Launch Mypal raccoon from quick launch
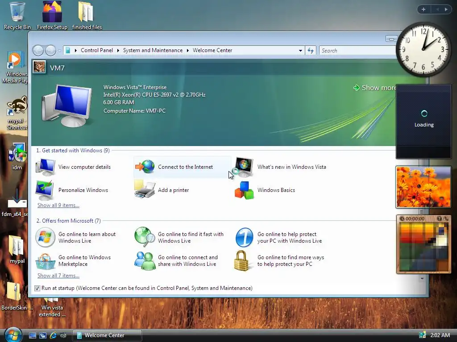 pos(63,335)
